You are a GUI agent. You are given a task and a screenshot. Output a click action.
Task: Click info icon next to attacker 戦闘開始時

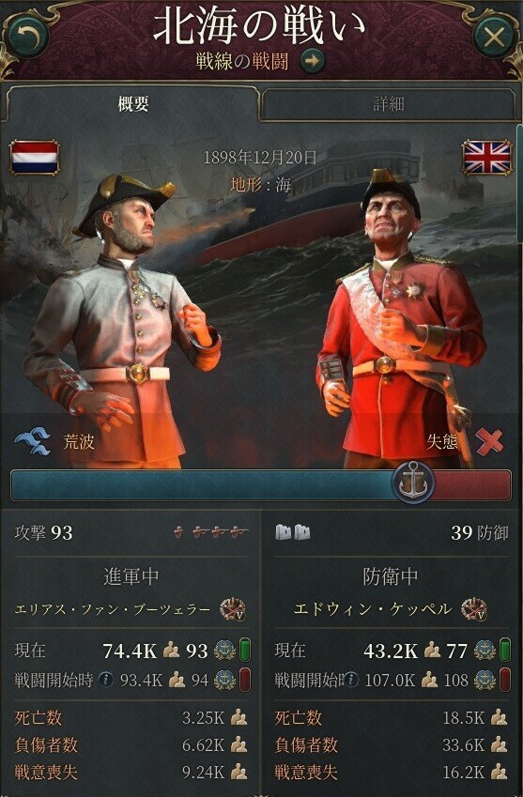[x=106, y=680]
